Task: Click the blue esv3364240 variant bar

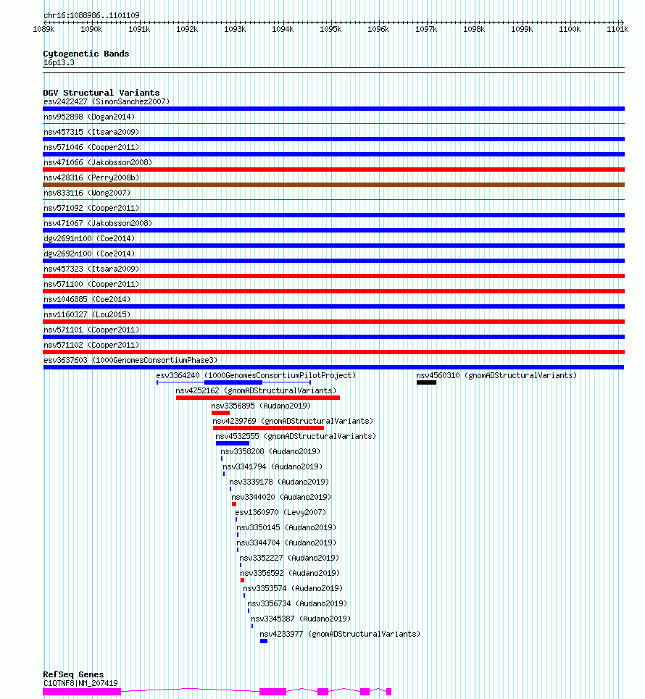Action: tap(233, 382)
